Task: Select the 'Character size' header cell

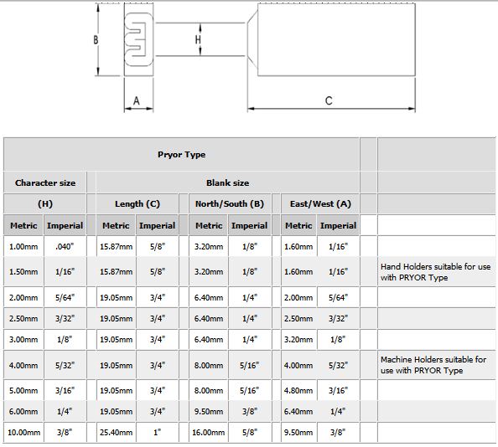Action: (45, 183)
